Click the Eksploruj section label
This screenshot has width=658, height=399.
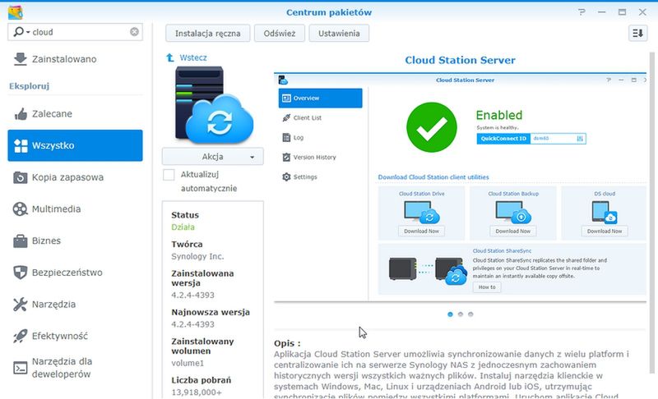point(30,86)
